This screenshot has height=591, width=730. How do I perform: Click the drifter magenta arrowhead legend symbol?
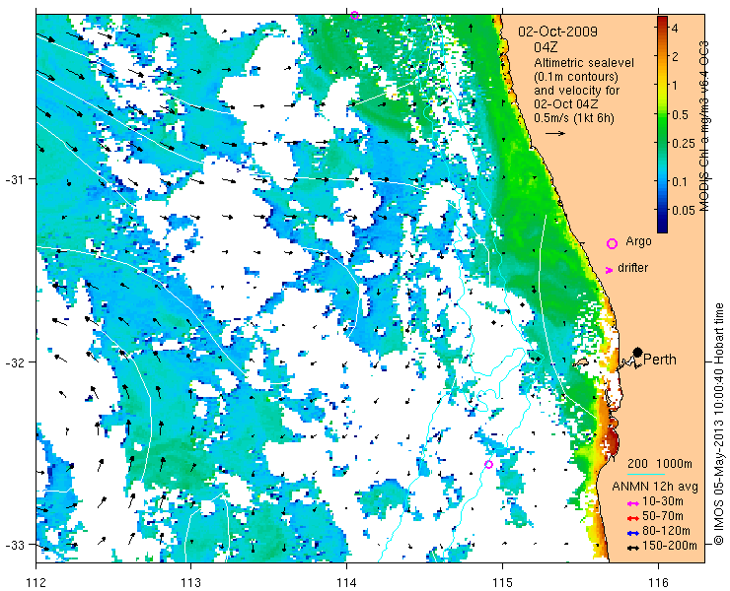pyautogui.click(x=609, y=270)
